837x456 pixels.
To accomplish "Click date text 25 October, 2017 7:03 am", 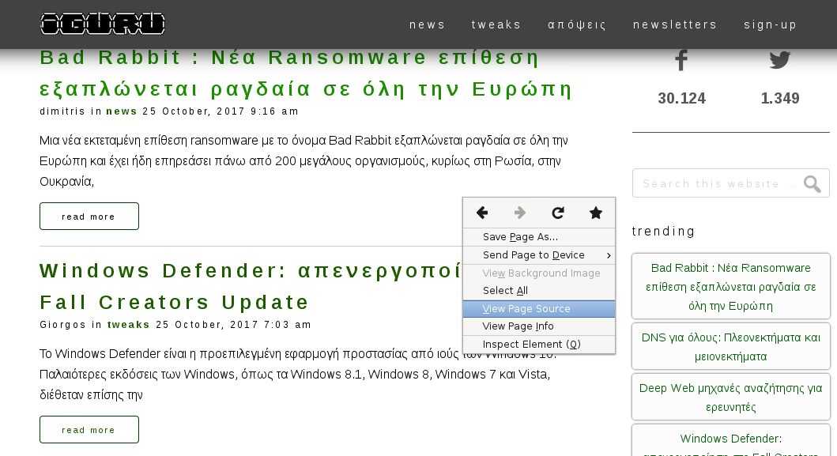I will tap(233, 325).
